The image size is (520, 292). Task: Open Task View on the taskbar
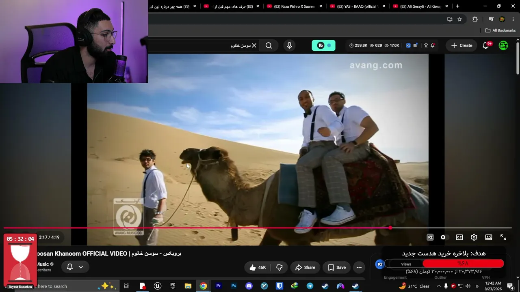(127, 286)
